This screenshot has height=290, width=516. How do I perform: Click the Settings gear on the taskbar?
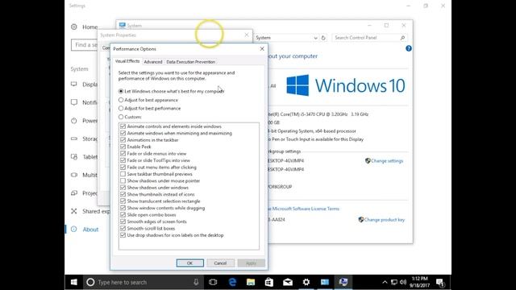pos(306,282)
